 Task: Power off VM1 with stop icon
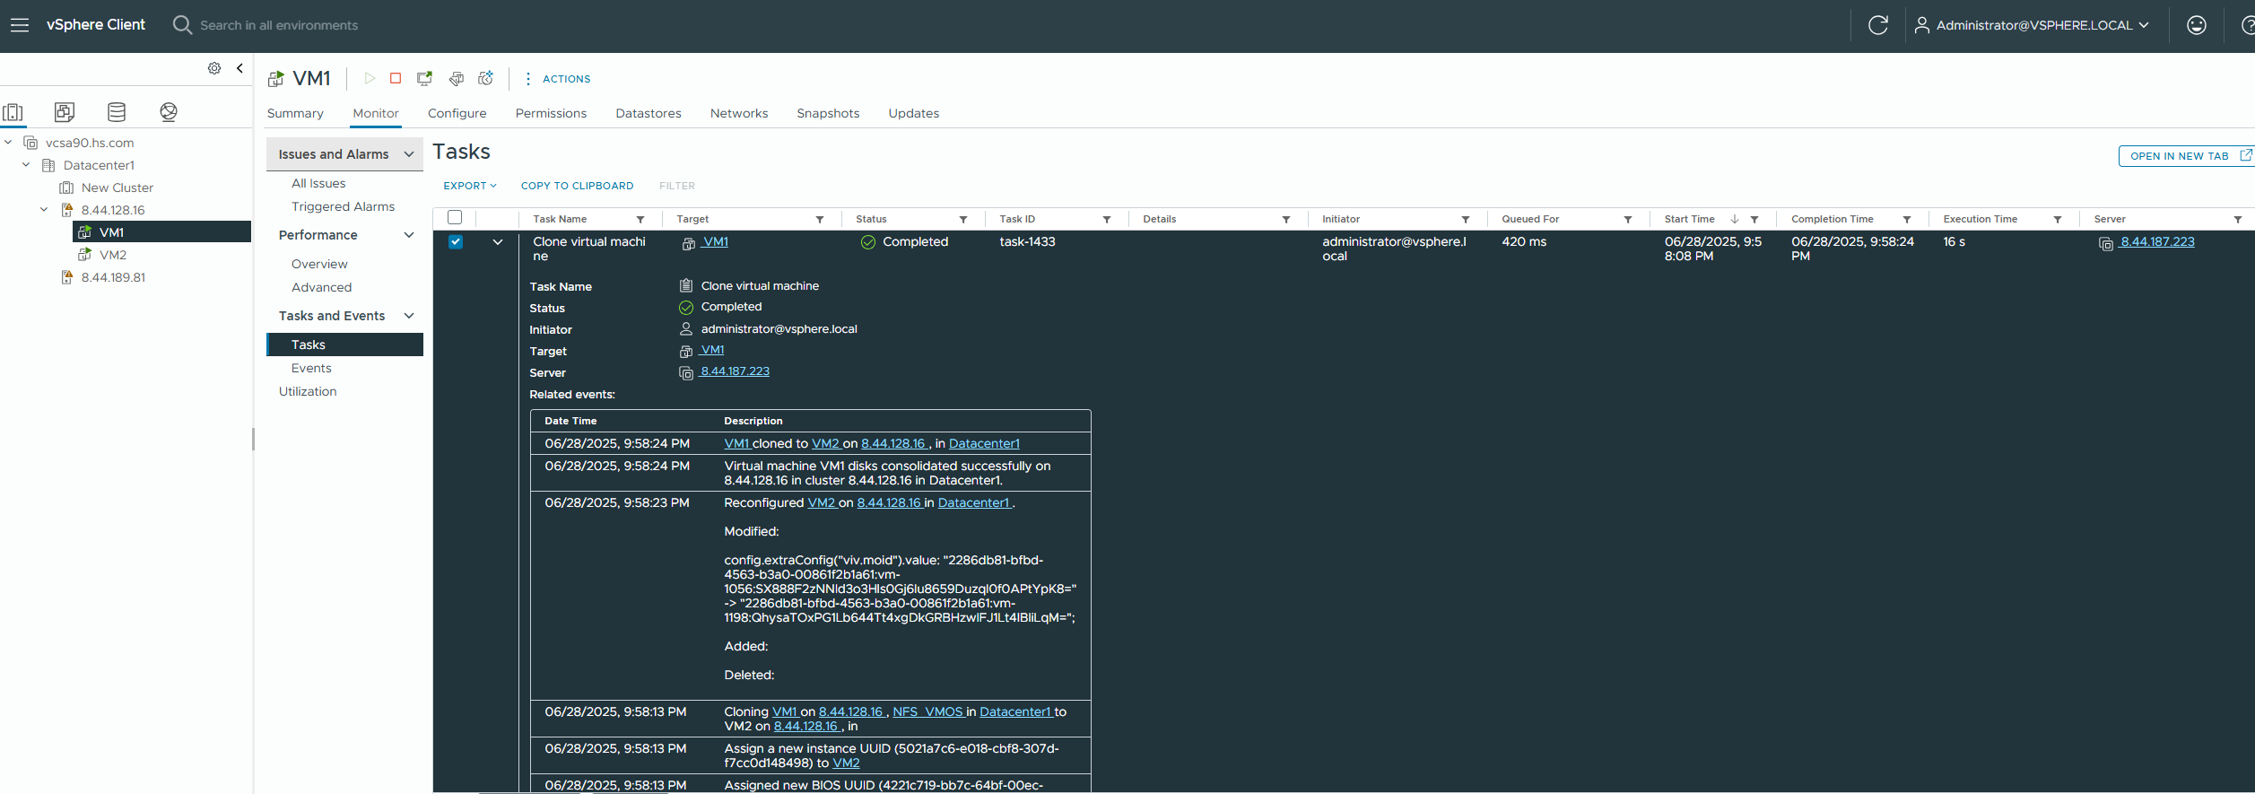[396, 79]
